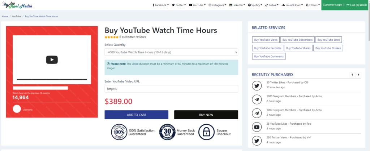Click the YouTube Video URL input field

tap(171, 89)
